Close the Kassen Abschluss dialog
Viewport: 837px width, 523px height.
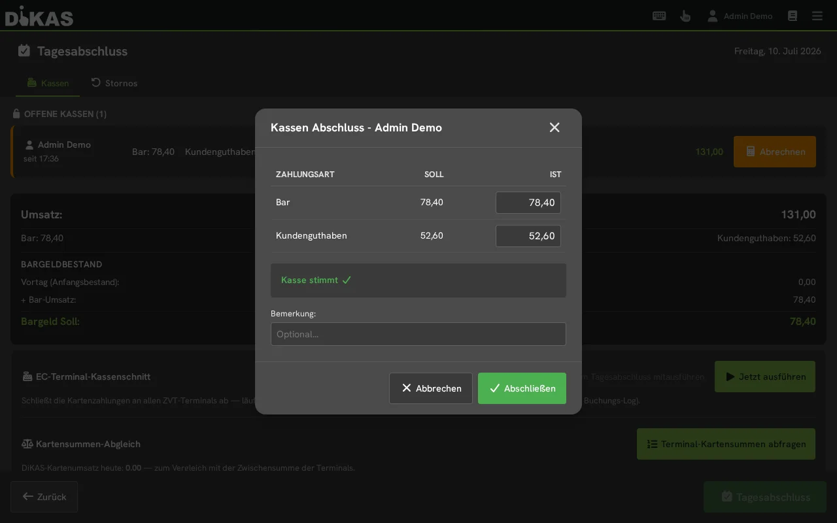click(x=555, y=127)
